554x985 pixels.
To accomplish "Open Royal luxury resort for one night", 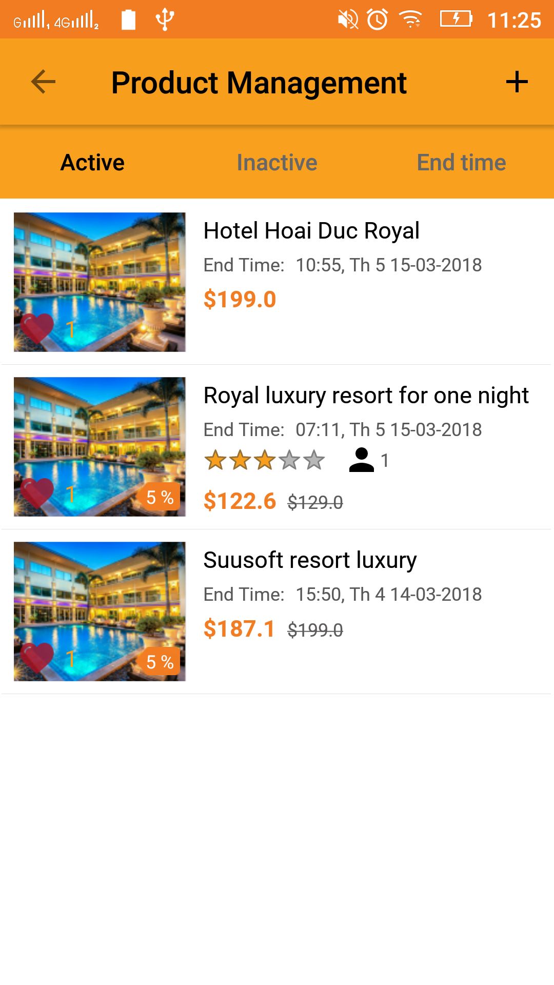I will click(366, 396).
